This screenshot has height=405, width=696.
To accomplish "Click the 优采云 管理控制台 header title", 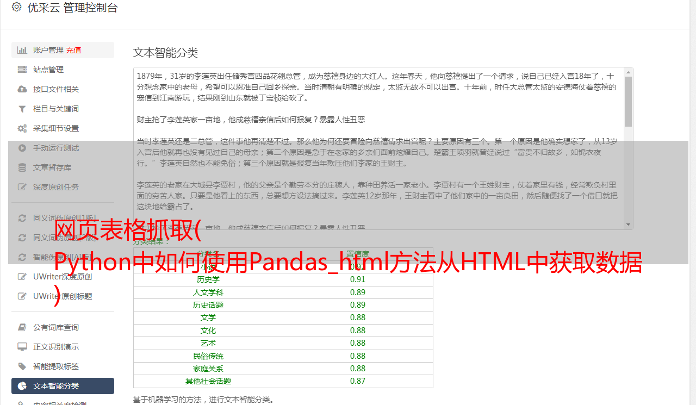I will click(x=72, y=8).
